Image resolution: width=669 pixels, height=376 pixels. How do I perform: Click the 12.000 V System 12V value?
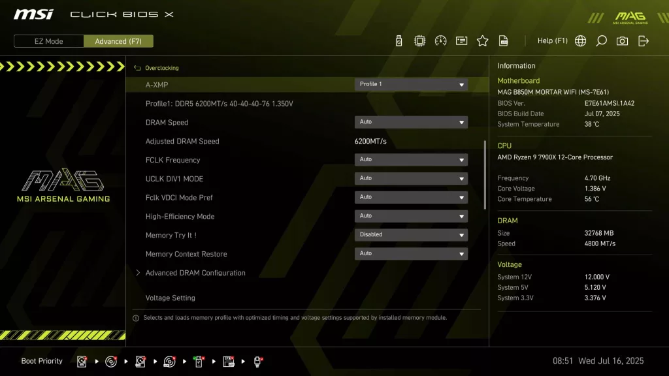click(x=597, y=277)
